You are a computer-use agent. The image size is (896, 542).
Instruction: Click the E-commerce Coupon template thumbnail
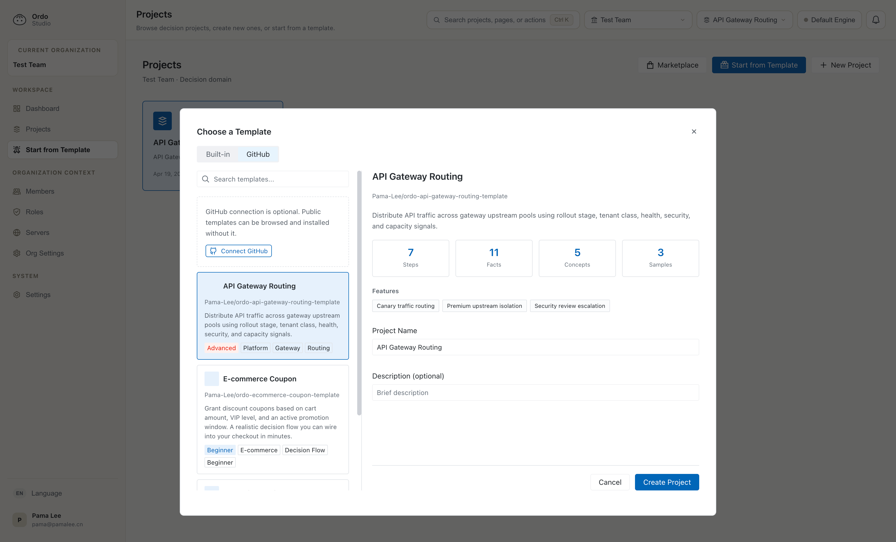pos(211,379)
